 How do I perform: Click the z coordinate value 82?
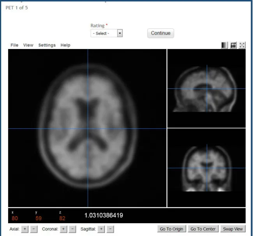click(62, 219)
